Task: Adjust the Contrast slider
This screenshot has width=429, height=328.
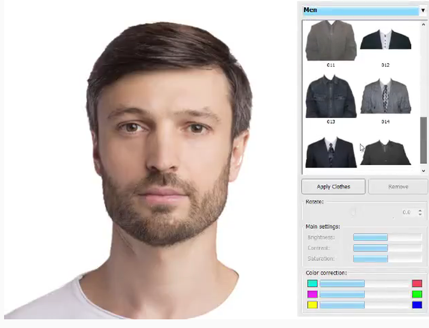Action: click(370, 248)
